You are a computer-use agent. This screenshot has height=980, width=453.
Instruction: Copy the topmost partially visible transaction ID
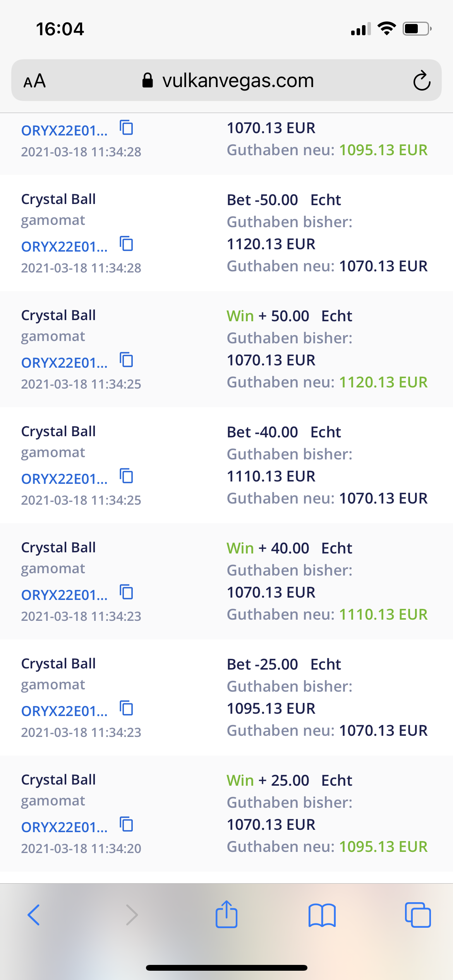tap(127, 128)
